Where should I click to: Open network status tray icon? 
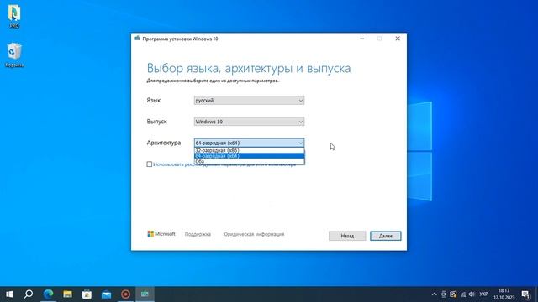click(x=463, y=294)
